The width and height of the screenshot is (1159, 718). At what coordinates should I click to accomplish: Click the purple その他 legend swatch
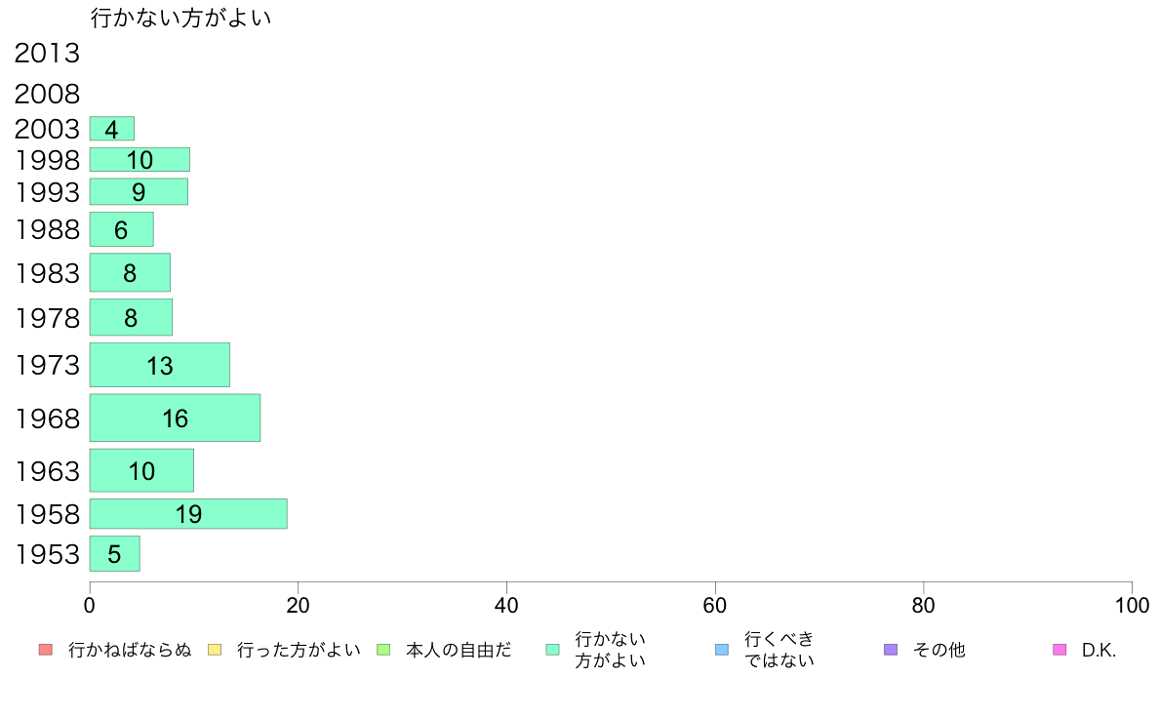click(x=891, y=650)
